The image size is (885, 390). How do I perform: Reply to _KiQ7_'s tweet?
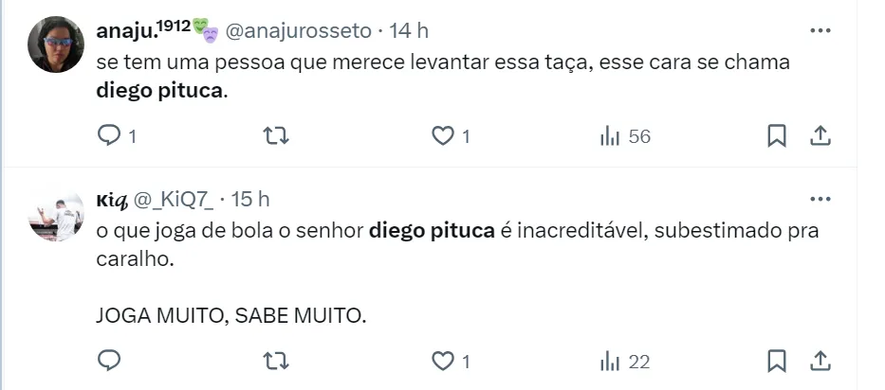point(110,361)
